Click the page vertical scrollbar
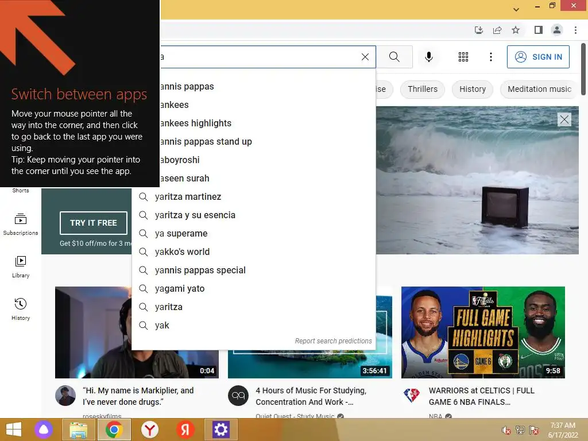Image resolution: width=588 pixels, height=441 pixels. [x=583, y=69]
